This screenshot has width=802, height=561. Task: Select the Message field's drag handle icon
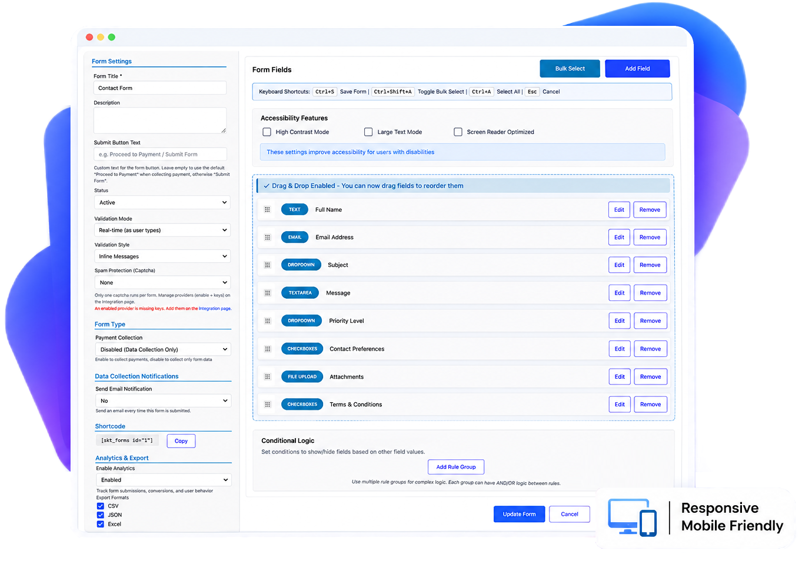coord(267,293)
